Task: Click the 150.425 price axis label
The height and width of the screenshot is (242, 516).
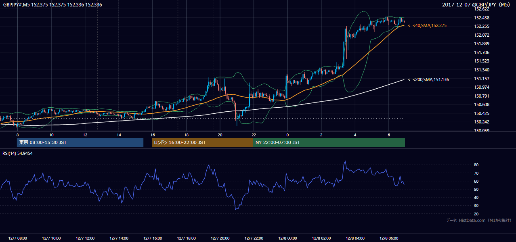Action: tap(481, 113)
